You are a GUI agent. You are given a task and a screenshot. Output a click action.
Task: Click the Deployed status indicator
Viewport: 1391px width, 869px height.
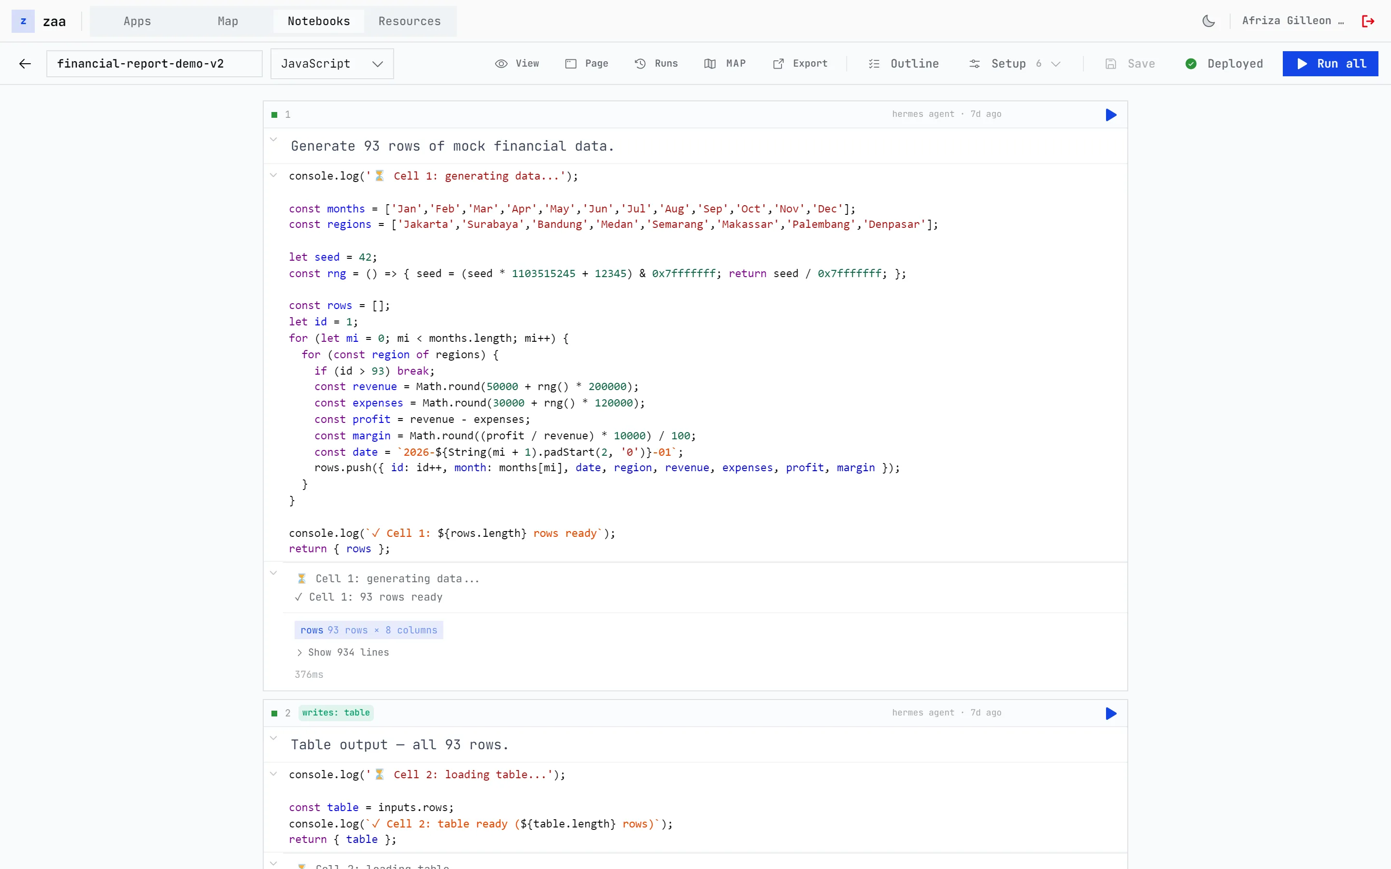coord(1224,64)
